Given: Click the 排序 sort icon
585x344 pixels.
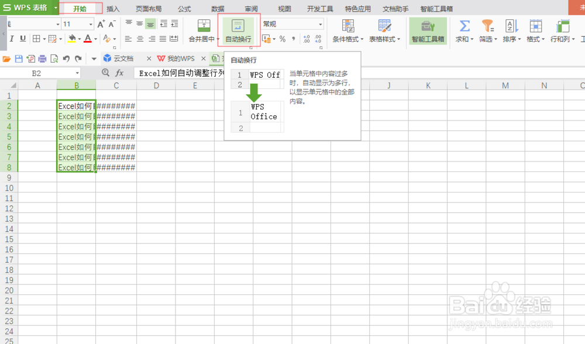Looking at the screenshot, I should tap(511, 26).
